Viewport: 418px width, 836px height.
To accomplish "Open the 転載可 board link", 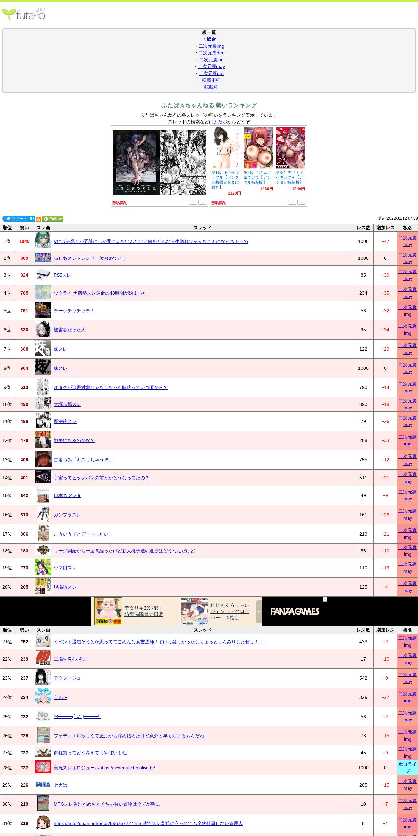I will pos(211,87).
